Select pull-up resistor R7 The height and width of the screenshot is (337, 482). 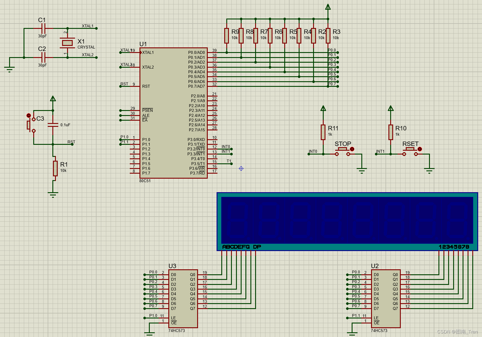(255, 36)
